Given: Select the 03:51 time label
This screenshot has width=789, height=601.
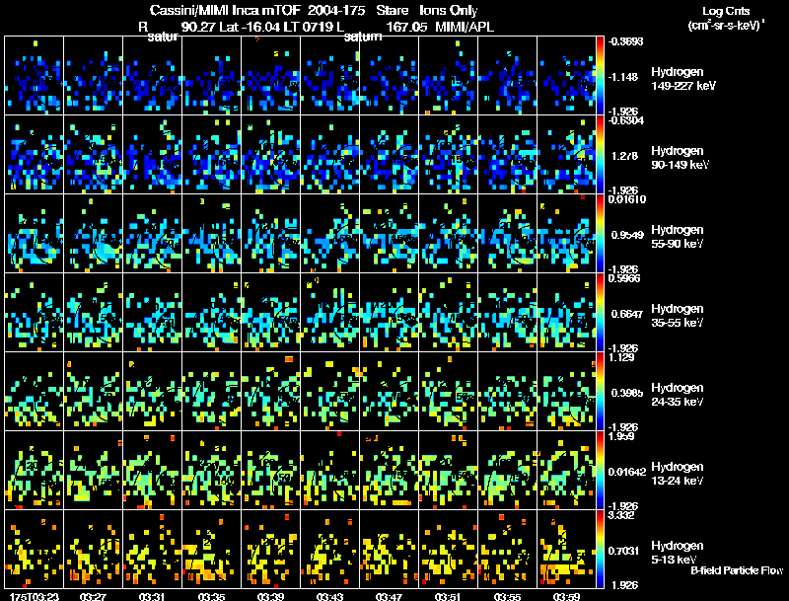Looking at the screenshot, I should click(448, 596).
